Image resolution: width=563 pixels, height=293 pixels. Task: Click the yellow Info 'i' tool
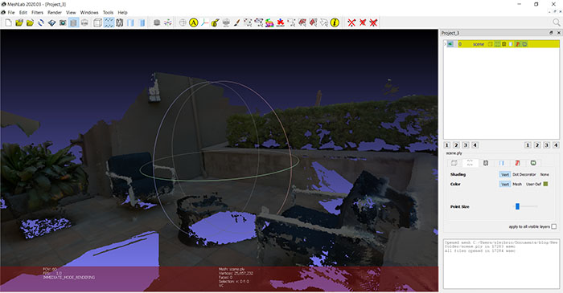(335, 22)
